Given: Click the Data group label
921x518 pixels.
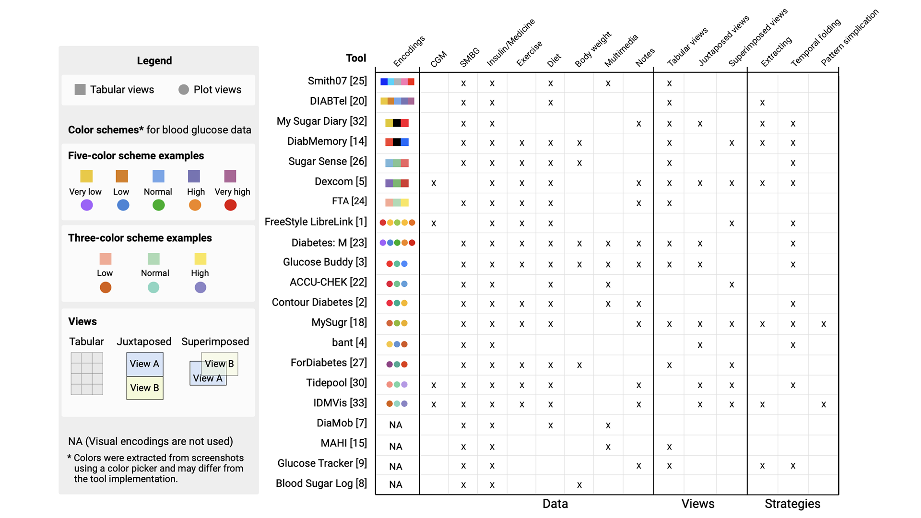Looking at the screenshot, I should [x=555, y=504].
